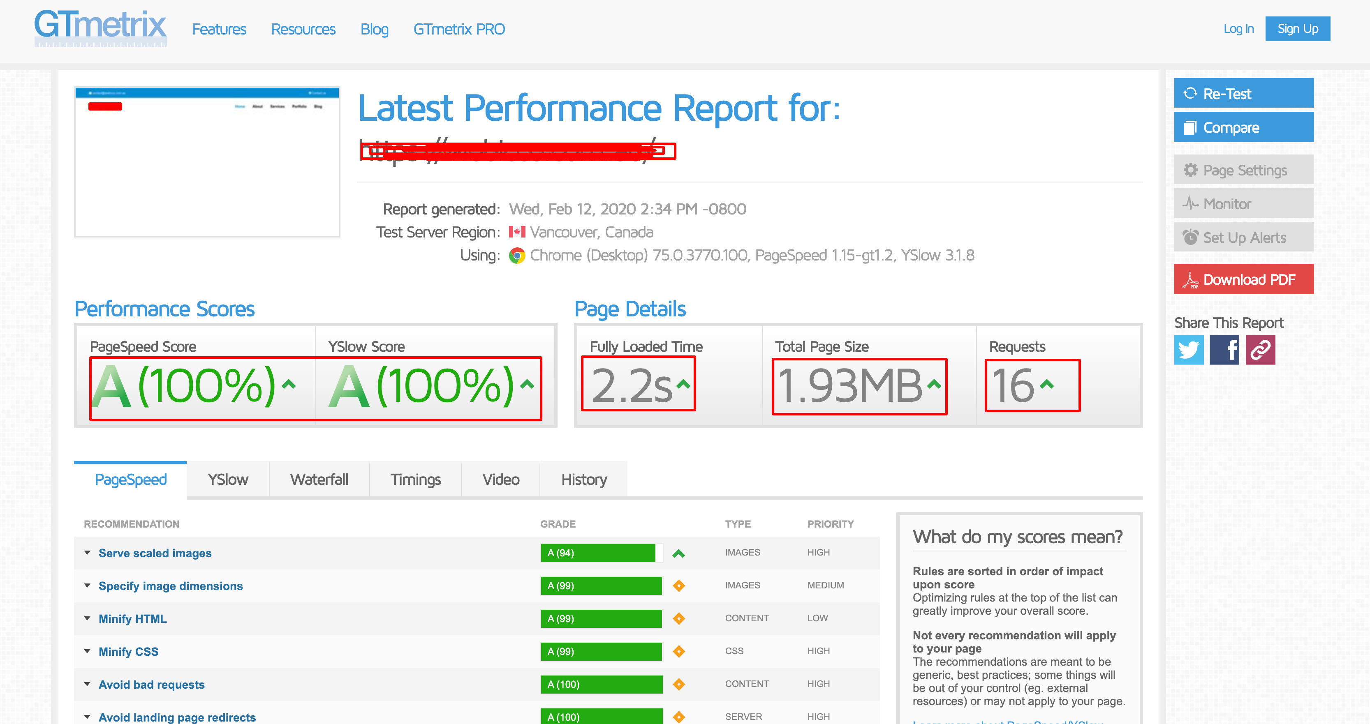The height and width of the screenshot is (724, 1370).
Task: Click the Re-Test refresh icon
Action: [1191, 93]
